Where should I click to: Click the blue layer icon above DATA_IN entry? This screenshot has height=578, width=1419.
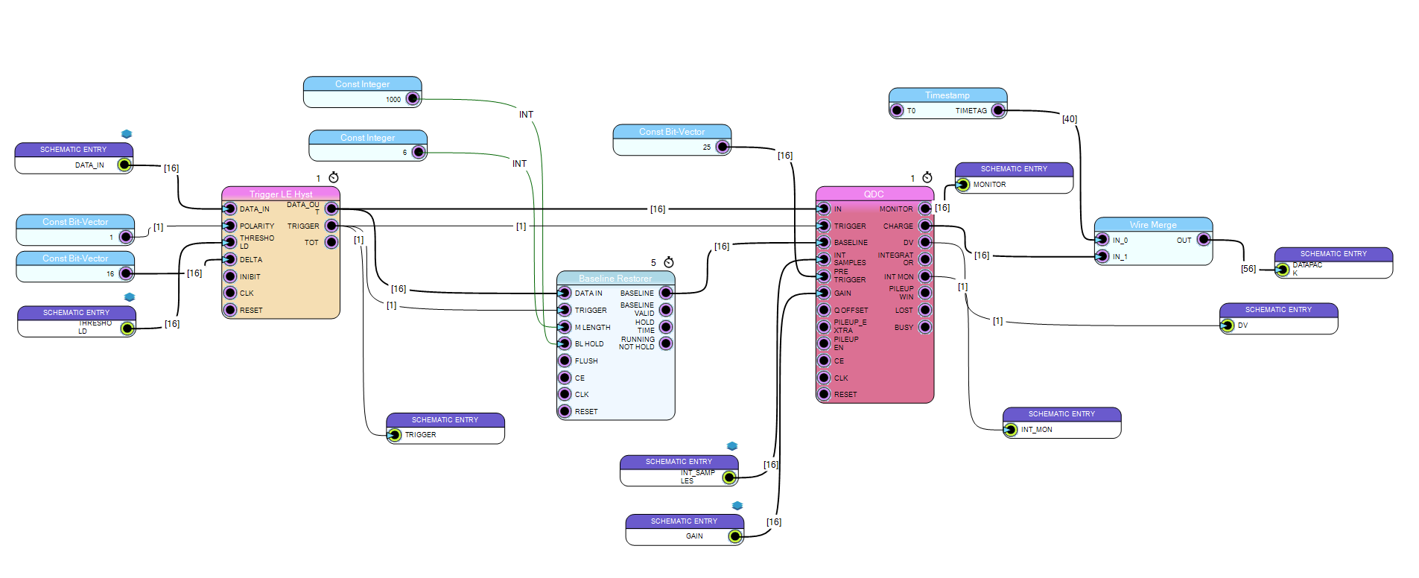(127, 134)
